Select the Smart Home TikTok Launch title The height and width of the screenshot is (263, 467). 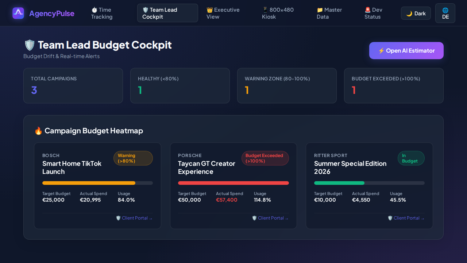(x=72, y=168)
